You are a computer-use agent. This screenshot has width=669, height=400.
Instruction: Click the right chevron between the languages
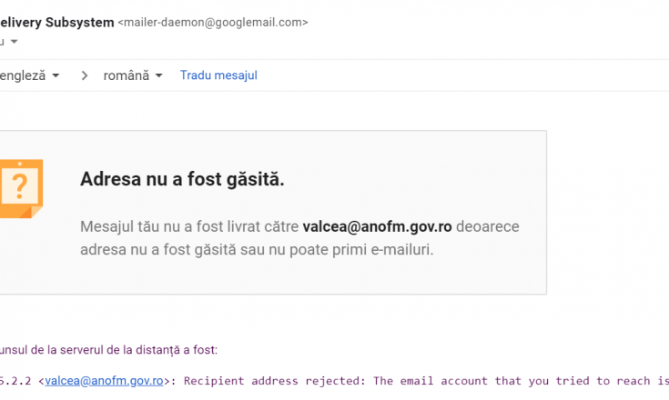click(x=85, y=75)
